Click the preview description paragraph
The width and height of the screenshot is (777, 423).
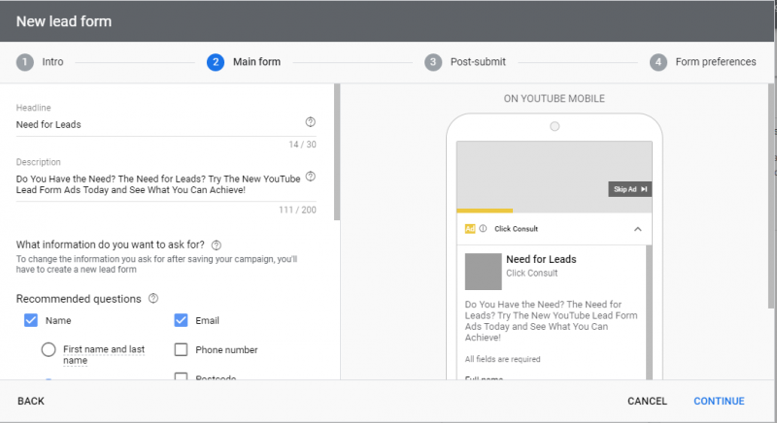[x=551, y=321]
